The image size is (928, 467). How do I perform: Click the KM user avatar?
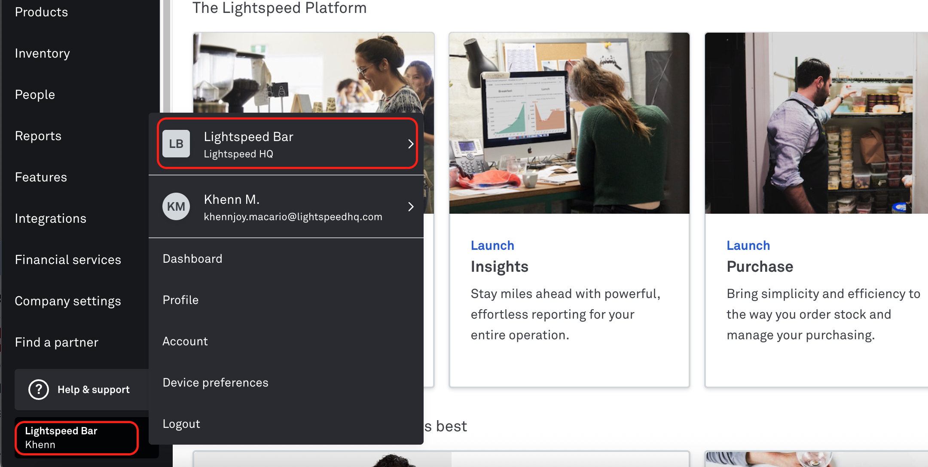pos(176,206)
